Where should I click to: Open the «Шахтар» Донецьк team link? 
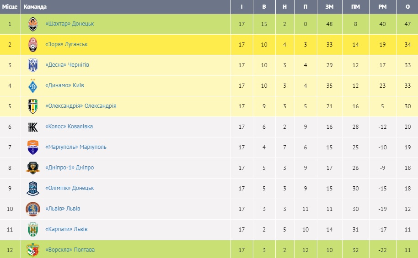[x=70, y=24]
